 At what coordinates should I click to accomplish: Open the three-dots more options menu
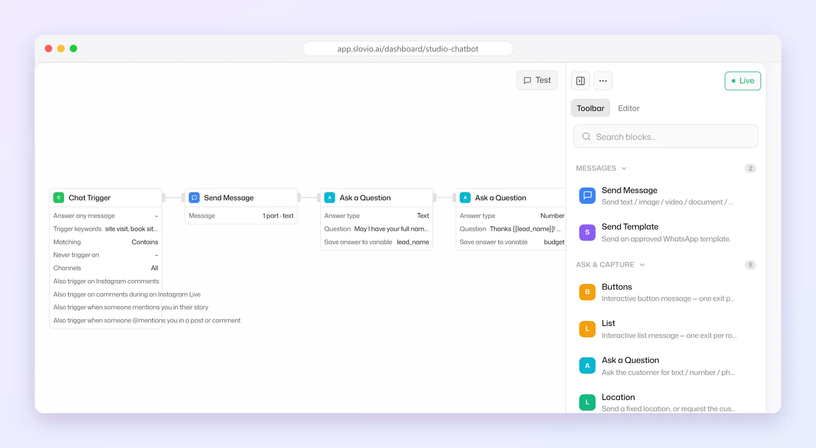[x=603, y=81]
